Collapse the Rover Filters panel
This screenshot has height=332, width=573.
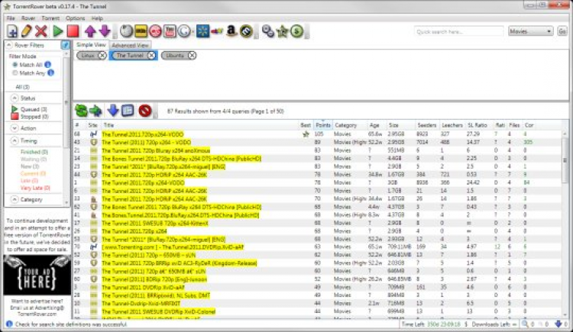9,45
